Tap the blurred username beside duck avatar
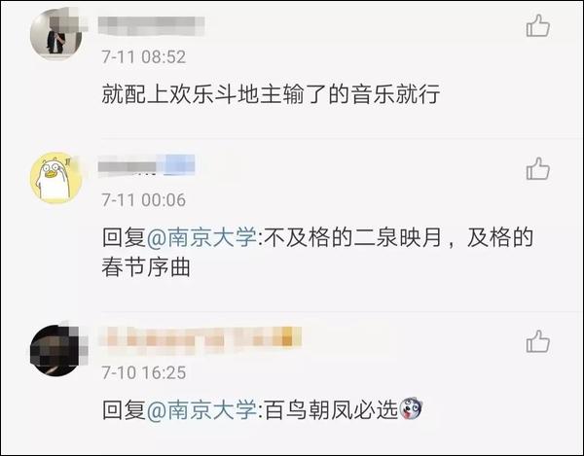The height and width of the screenshot is (456, 584). [146, 164]
